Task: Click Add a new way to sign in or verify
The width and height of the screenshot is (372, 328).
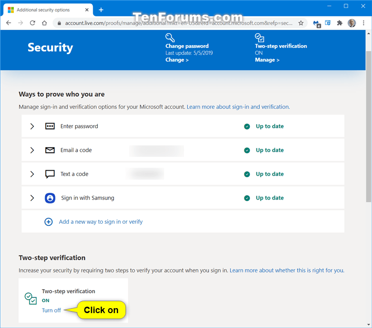Action: (101, 222)
